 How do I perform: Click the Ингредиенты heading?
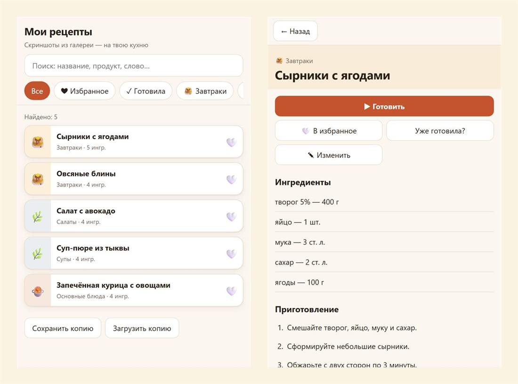coord(303,182)
